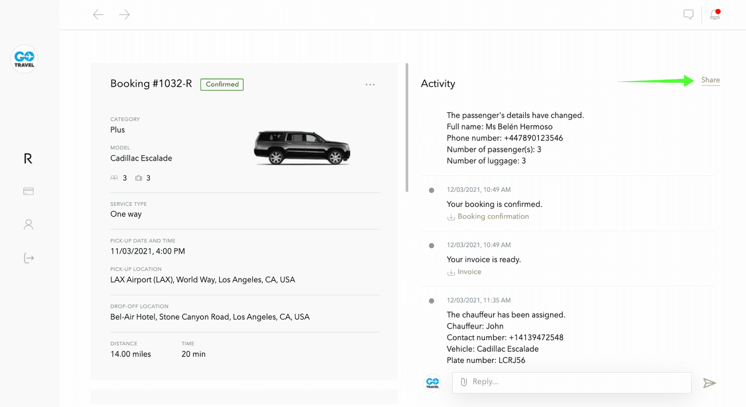
Task: Send the reply with paper plane icon
Action: [x=709, y=383]
